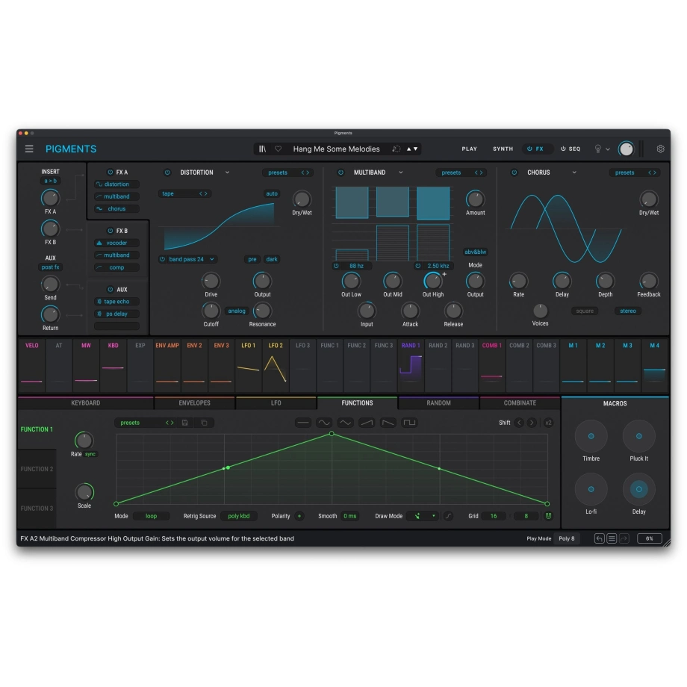Click the sound design tips lightbulb icon
This screenshot has width=687, height=687.
tap(597, 149)
